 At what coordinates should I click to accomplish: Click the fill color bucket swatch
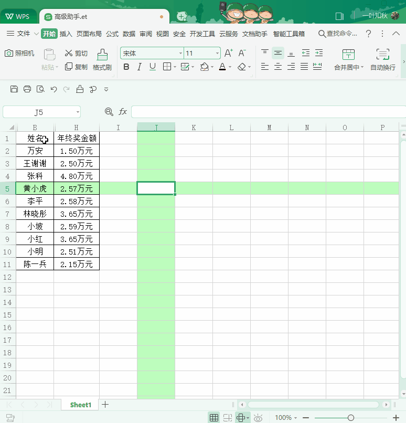click(205, 67)
